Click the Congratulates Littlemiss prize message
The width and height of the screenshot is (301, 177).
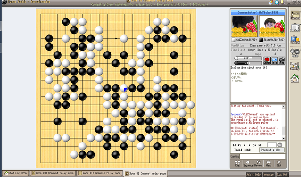tap(254, 131)
